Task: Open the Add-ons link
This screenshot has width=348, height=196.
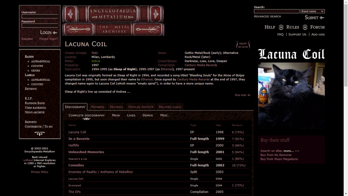Action: (x=318, y=35)
